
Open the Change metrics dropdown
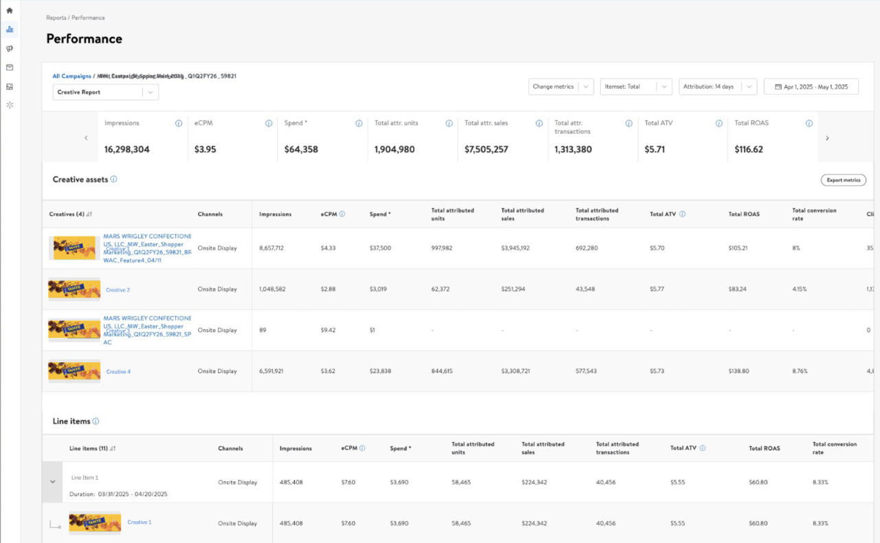[560, 87]
